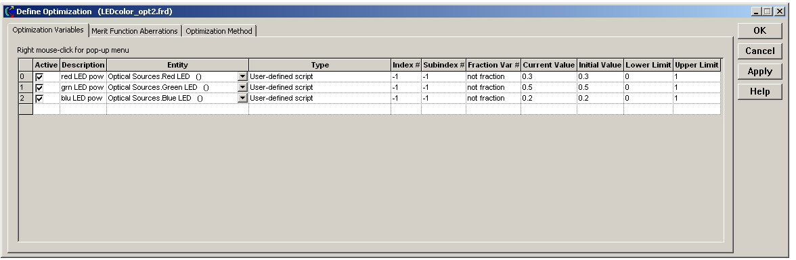
Task: Click the Type column header
Action: click(x=319, y=65)
